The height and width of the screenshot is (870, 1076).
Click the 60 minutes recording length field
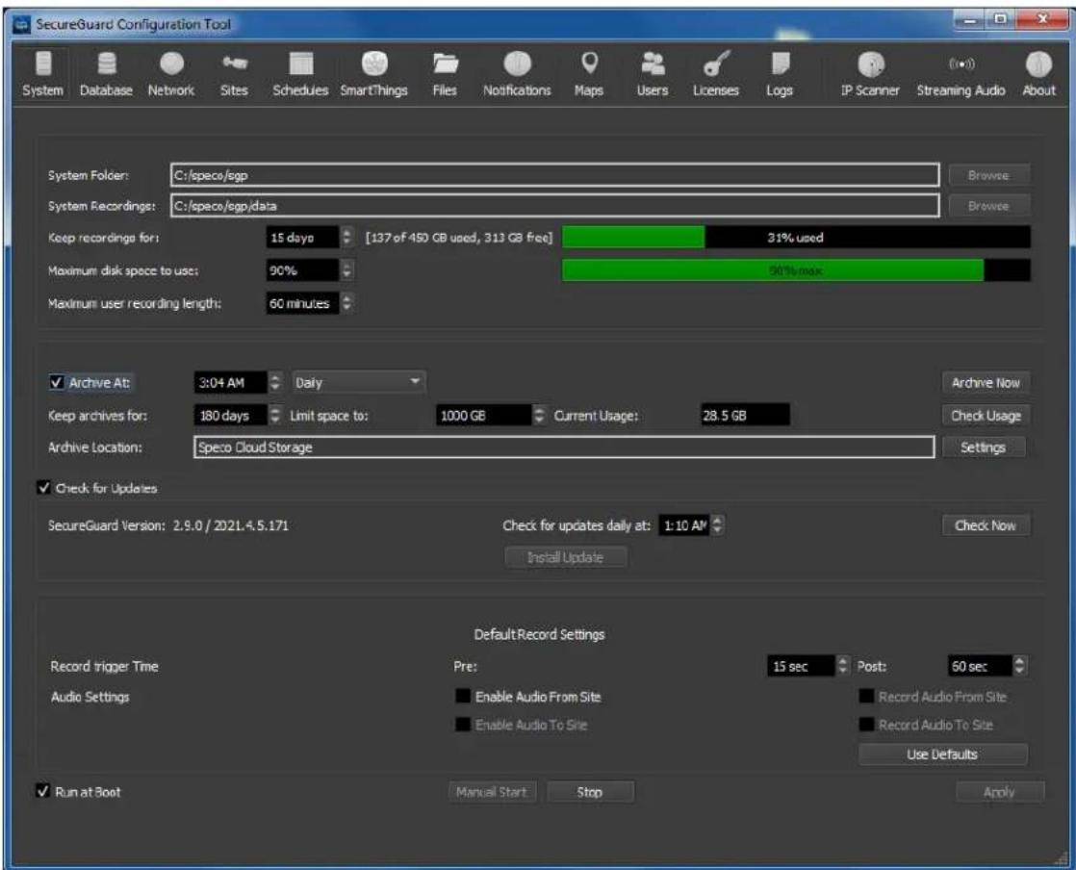[x=302, y=302]
